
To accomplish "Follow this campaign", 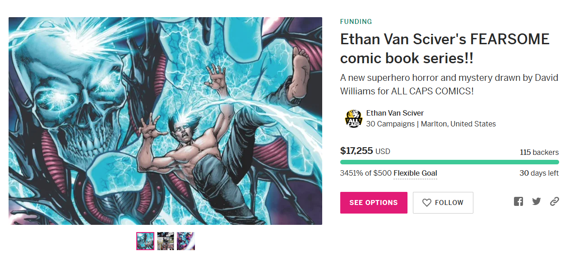I will 443,203.
